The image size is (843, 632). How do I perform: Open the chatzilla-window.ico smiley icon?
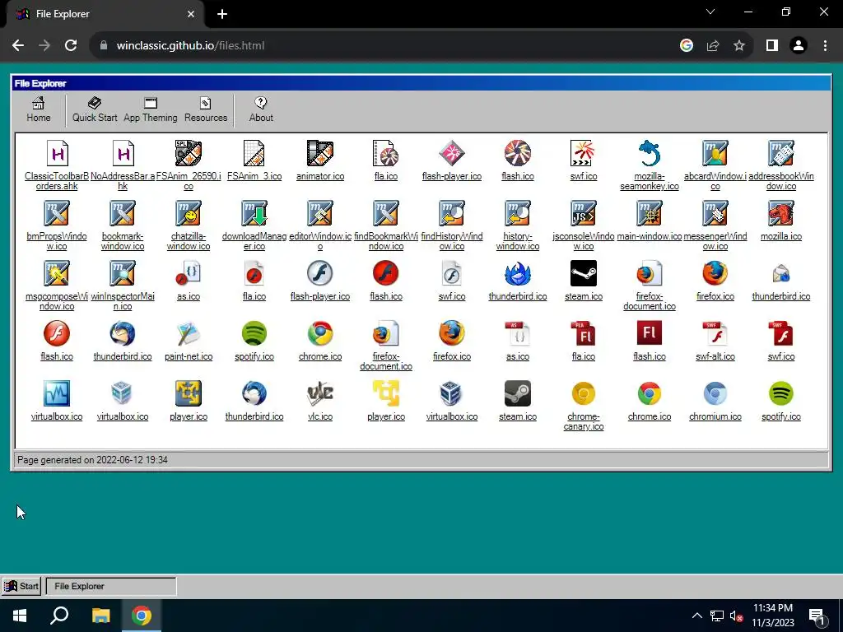pos(189,213)
